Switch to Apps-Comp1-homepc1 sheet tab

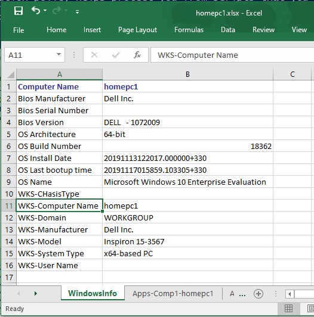pyautogui.click(x=173, y=294)
